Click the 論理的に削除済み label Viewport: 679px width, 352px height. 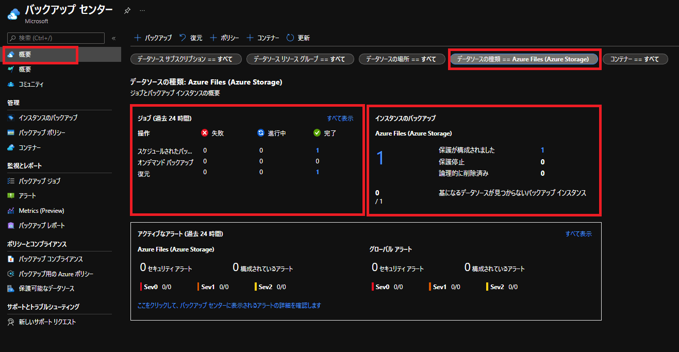click(x=463, y=173)
